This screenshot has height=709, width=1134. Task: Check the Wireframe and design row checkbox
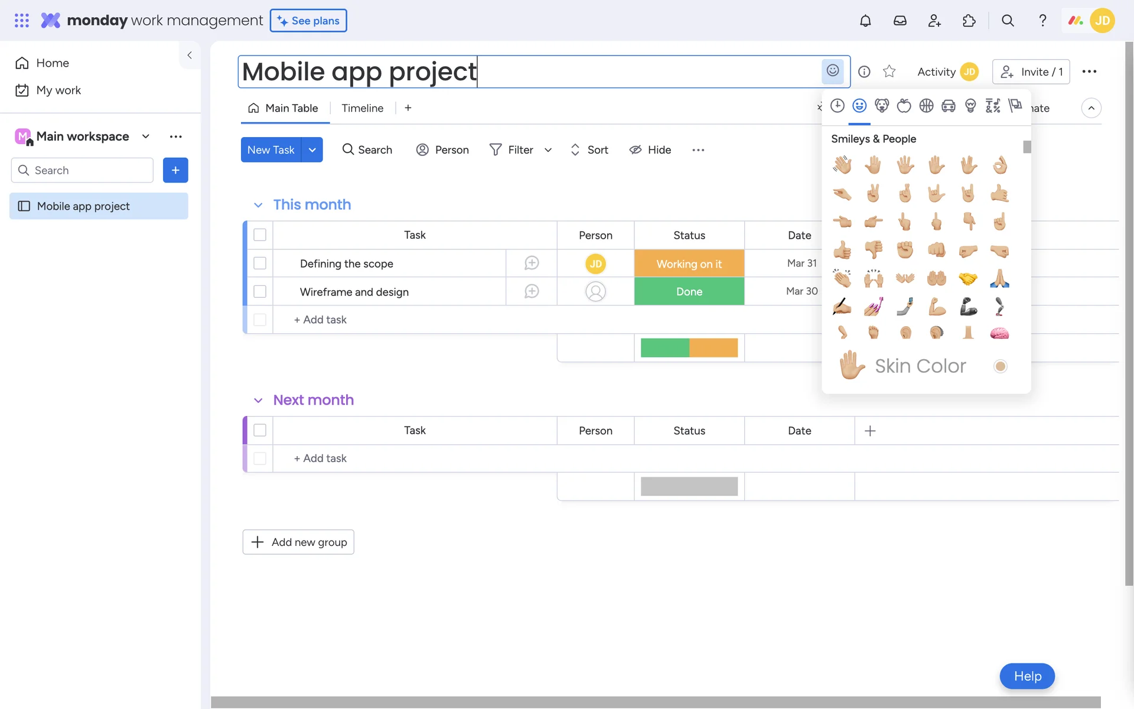pos(260,292)
